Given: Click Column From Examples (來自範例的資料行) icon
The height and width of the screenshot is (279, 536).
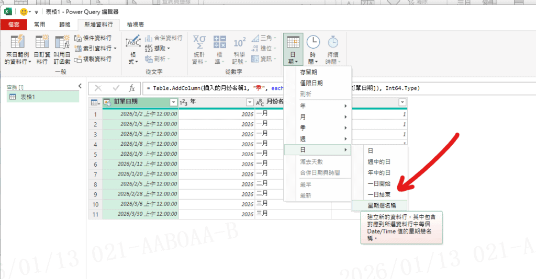Looking at the screenshot, I should 17,42.
